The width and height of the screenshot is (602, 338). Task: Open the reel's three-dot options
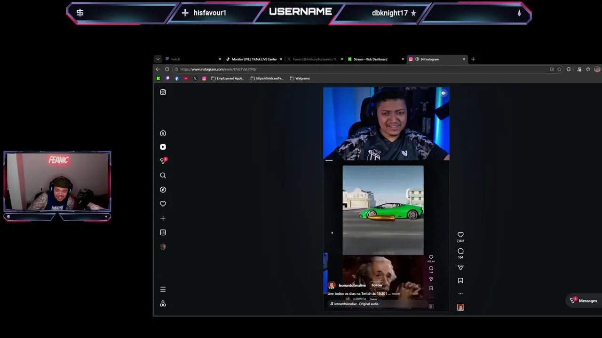tap(460, 294)
